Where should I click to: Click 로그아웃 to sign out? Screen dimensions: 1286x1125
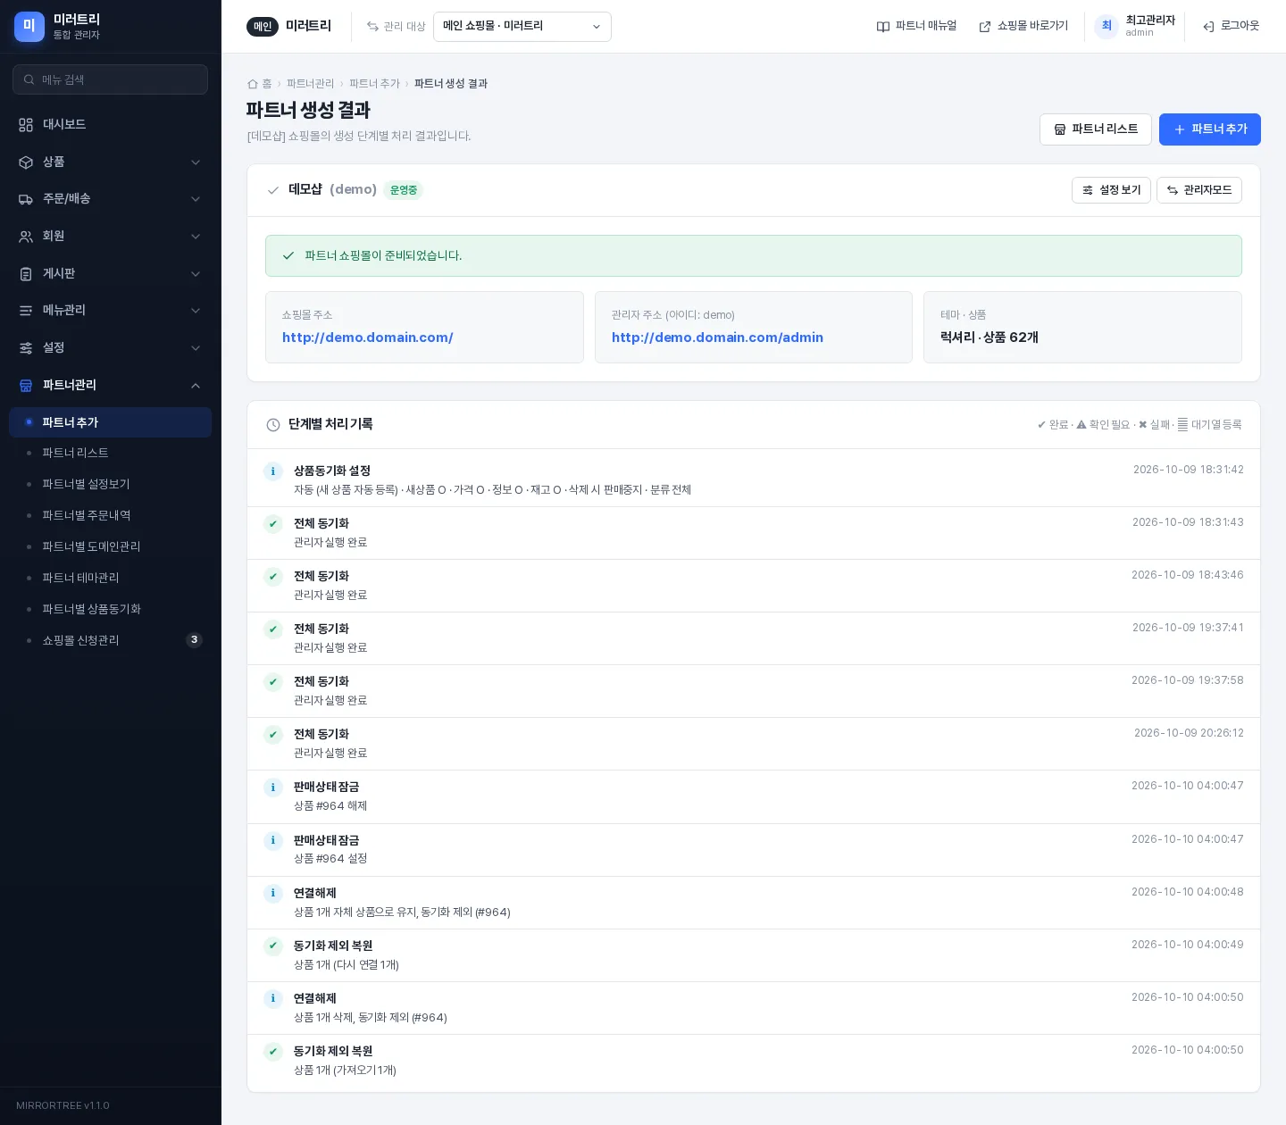[1231, 27]
